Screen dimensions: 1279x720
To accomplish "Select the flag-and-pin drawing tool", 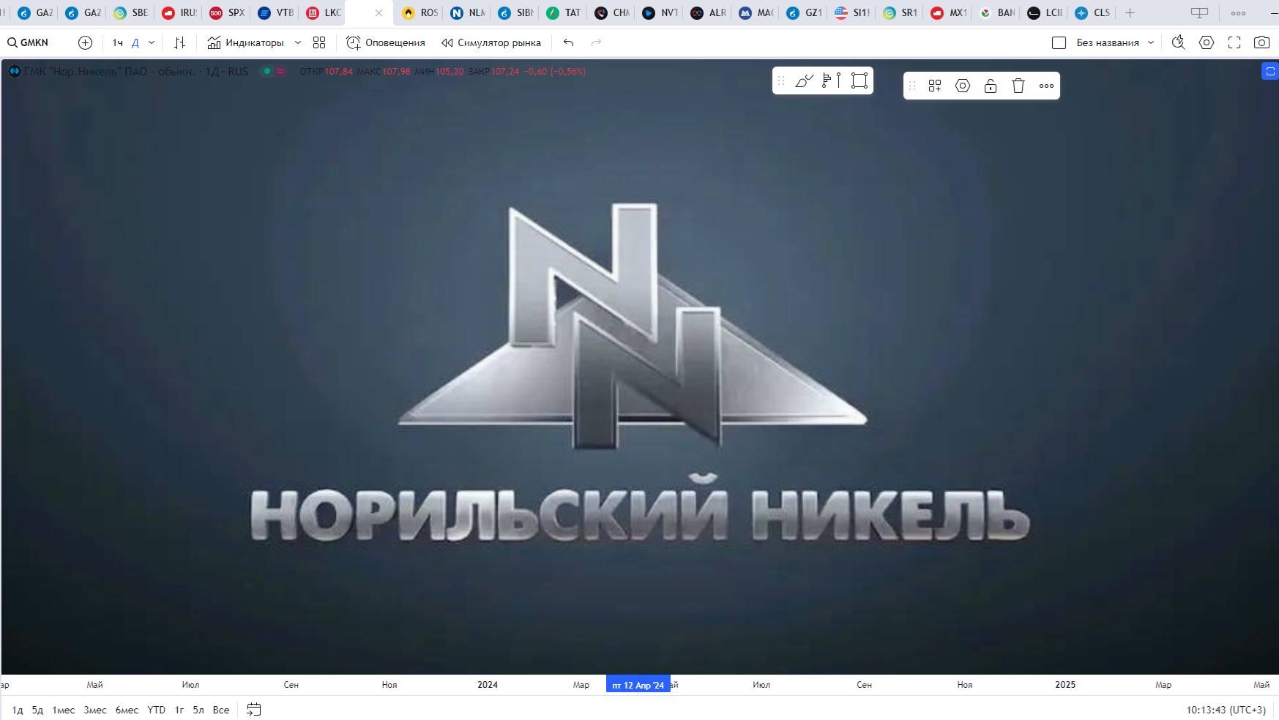I will 831,80.
